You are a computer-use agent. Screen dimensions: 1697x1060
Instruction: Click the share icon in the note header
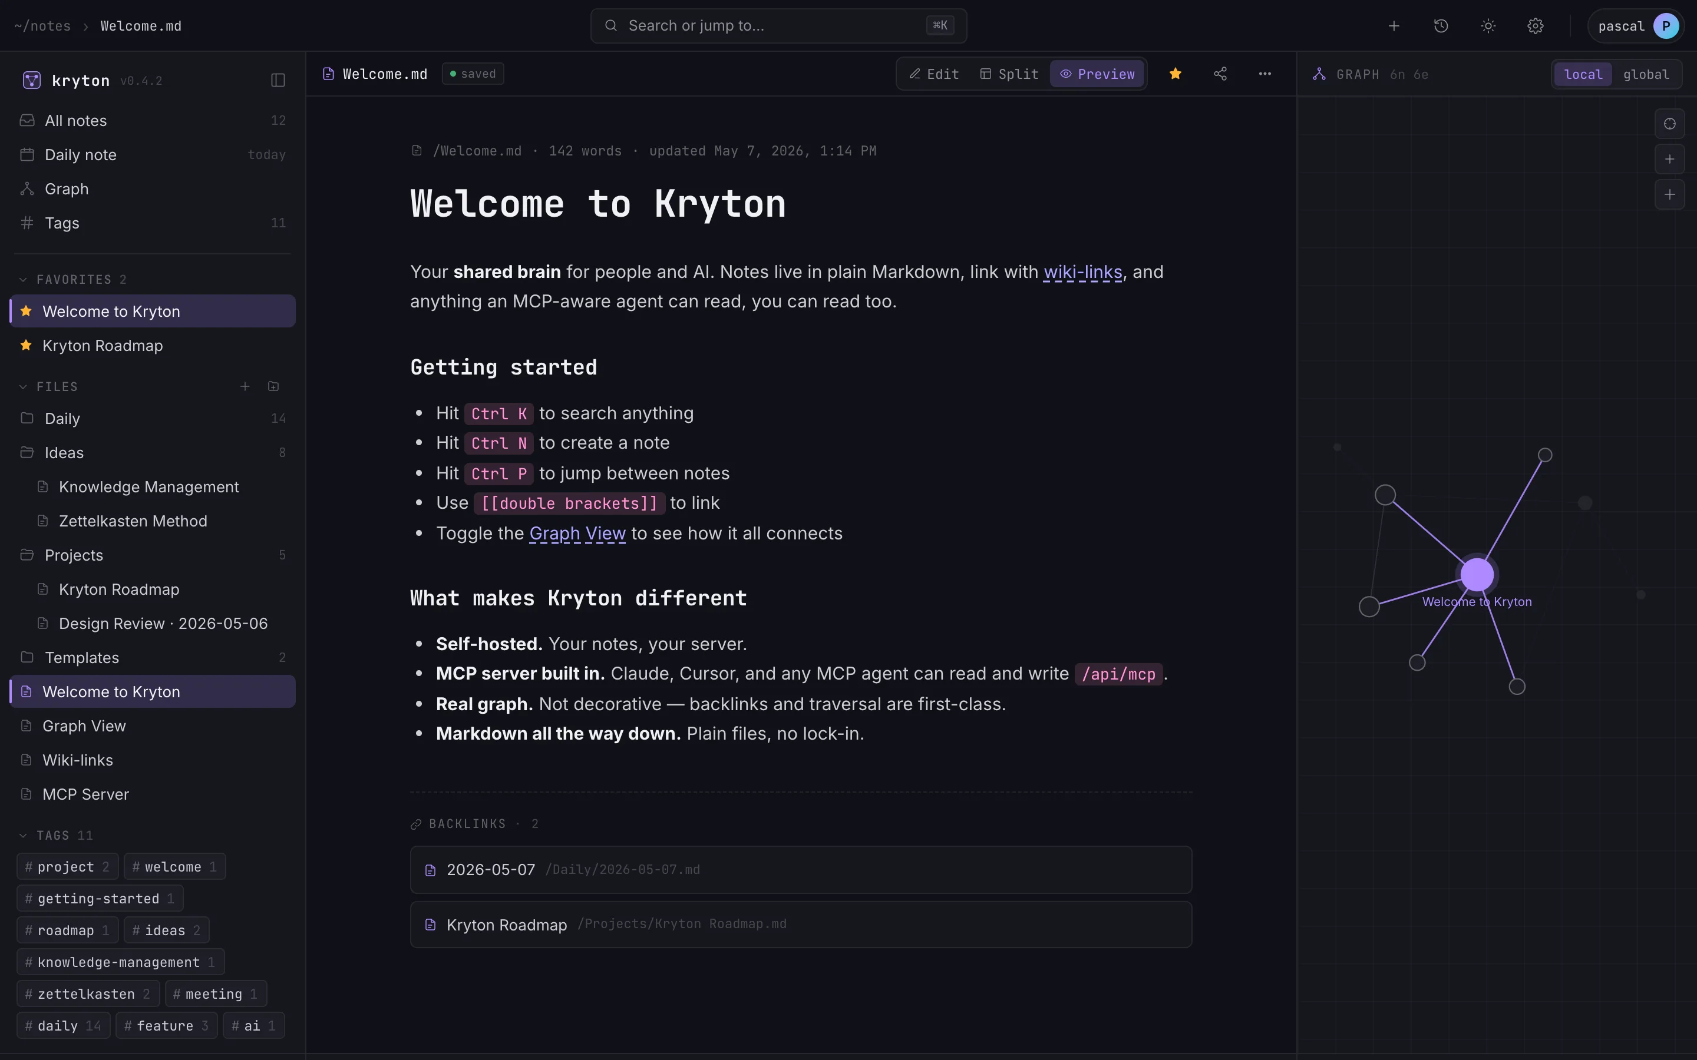click(x=1220, y=74)
